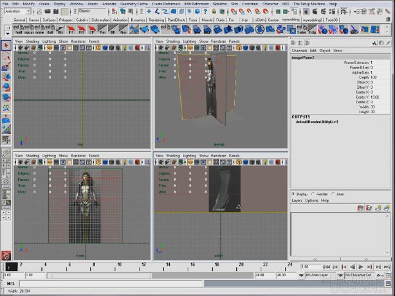The image size is (395, 296).
Task: Click the OUTPUTS defaultRenderUtilityList1 entry
Action: (317, 122)
